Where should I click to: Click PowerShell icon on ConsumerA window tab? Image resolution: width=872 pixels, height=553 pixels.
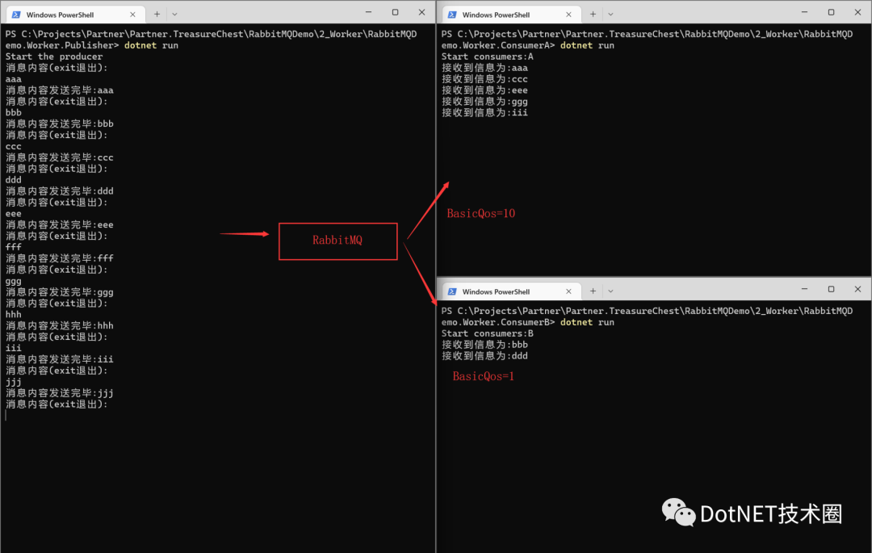pos(452,15)
